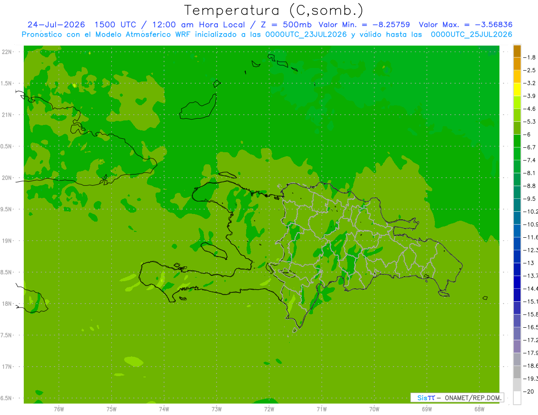This screenshot has width=538, height=415.
Task: Click the legend value '-20'
Action: (529, 391)
